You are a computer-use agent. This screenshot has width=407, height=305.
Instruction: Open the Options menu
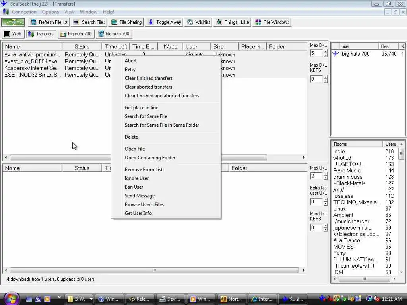click(50, 12)
